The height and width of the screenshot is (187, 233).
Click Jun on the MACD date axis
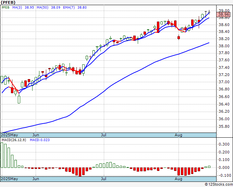[x=36, y=179]
